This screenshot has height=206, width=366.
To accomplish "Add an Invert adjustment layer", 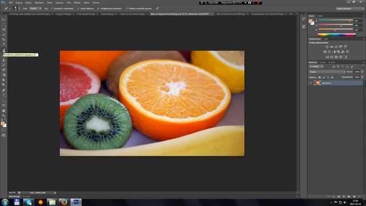I will (x=327, y=57).
